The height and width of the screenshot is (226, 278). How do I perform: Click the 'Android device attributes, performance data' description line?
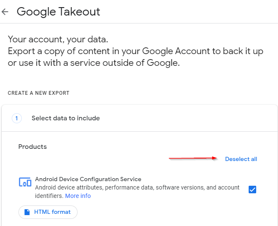click(x=94, y=187)
